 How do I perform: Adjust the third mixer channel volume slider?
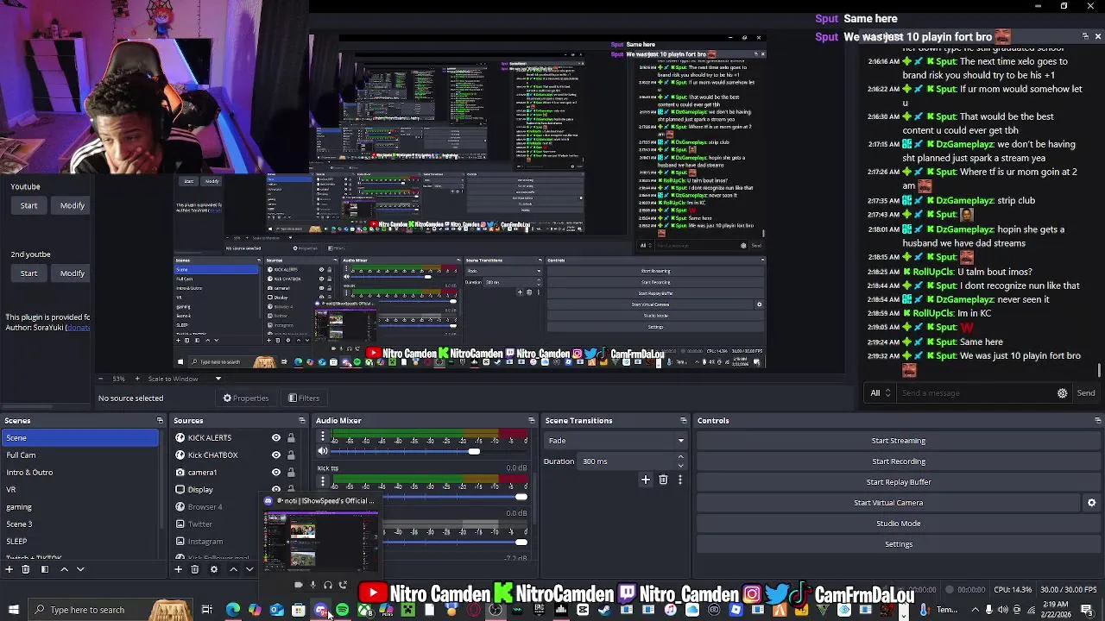click(521, 543)
